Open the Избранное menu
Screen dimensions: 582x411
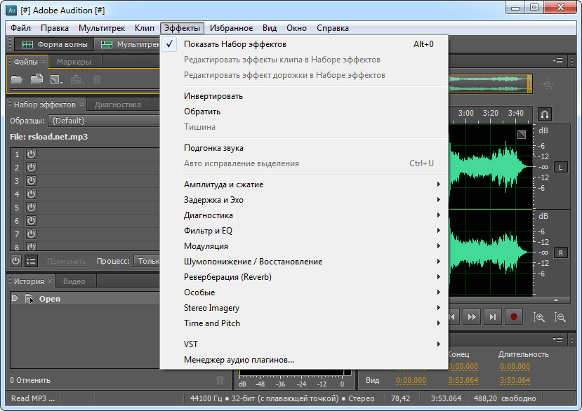(231, 28)
